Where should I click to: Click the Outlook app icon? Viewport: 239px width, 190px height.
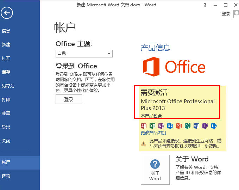(170, 126)
